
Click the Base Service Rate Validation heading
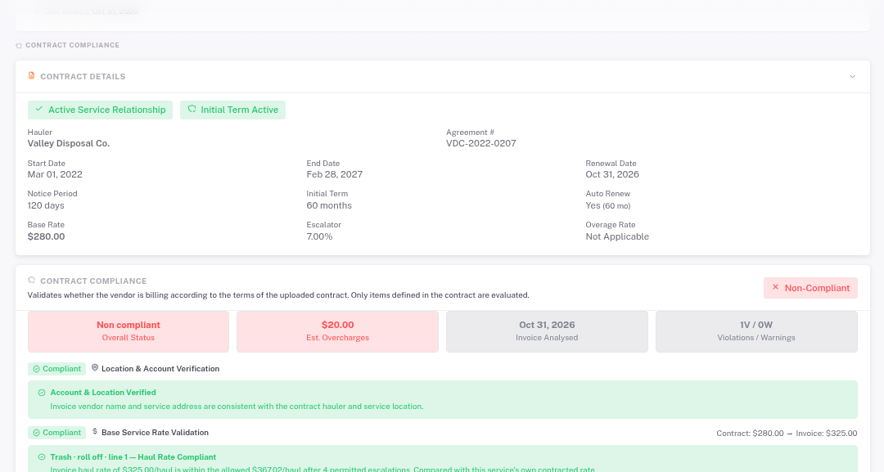(x=155, y=433)
